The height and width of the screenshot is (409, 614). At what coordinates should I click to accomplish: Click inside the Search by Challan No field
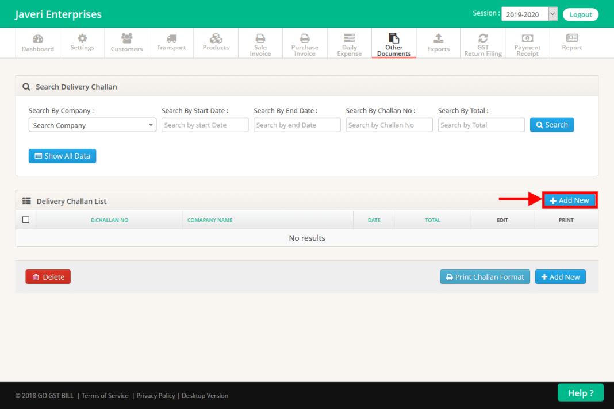(389, 125)
